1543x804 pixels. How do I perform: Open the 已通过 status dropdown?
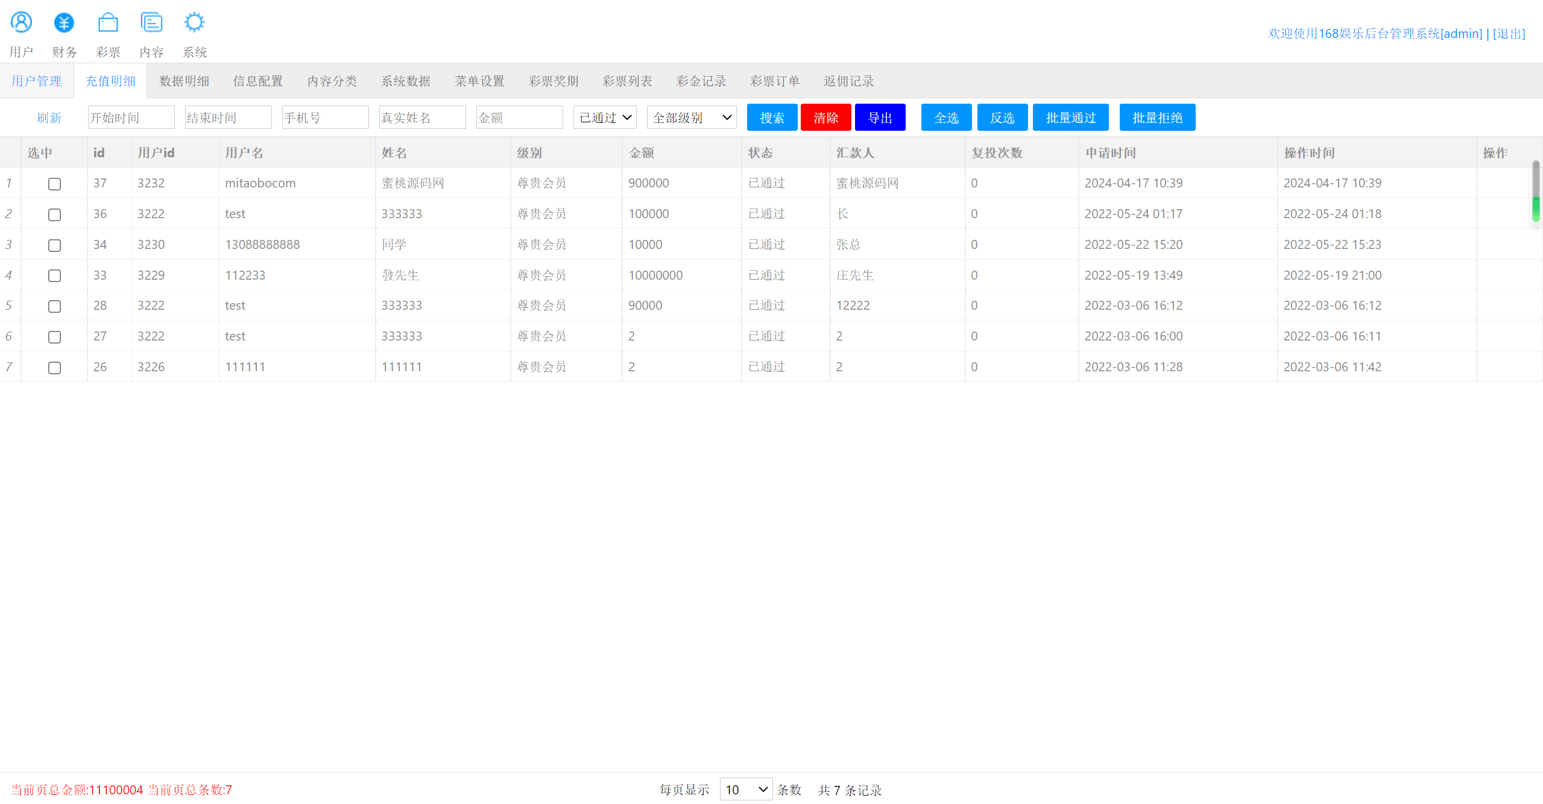605,118
